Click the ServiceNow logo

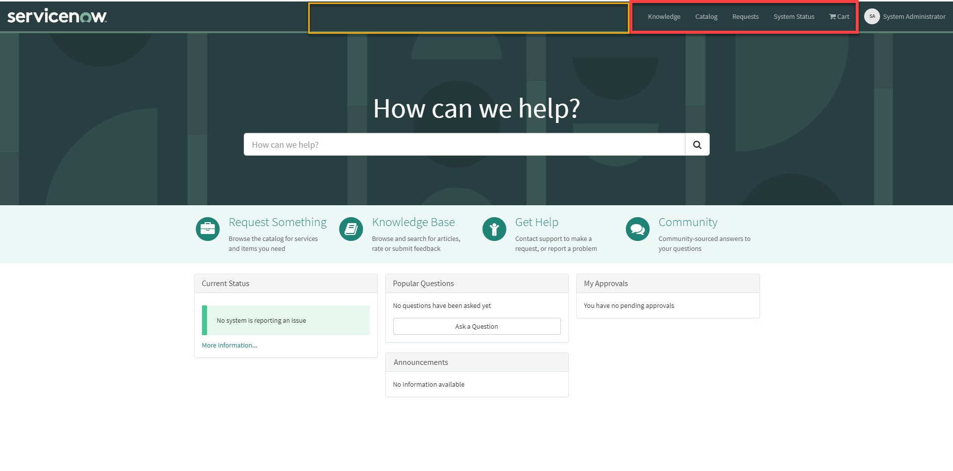coord(57,16)
